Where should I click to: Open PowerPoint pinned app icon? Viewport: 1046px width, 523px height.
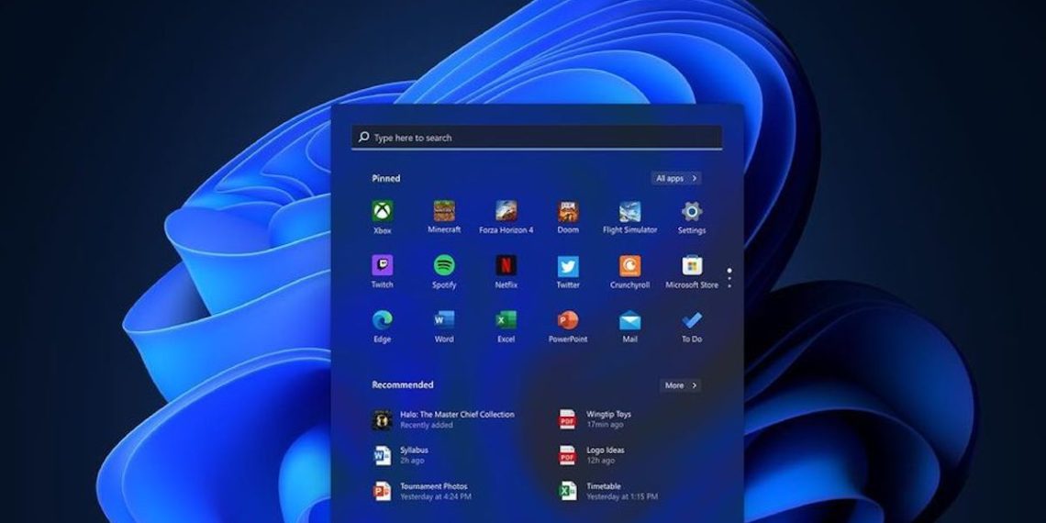[x=568, y=320]
